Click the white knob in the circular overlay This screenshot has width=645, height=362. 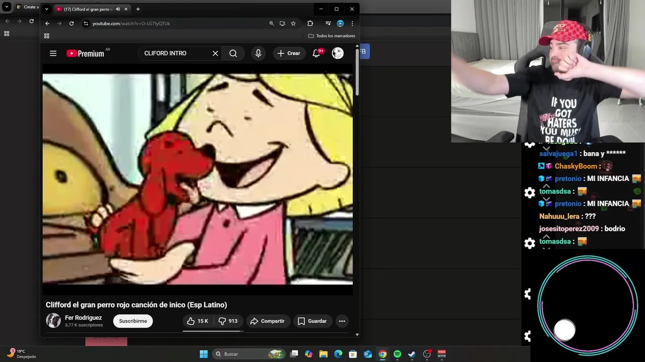pos(564,330)
